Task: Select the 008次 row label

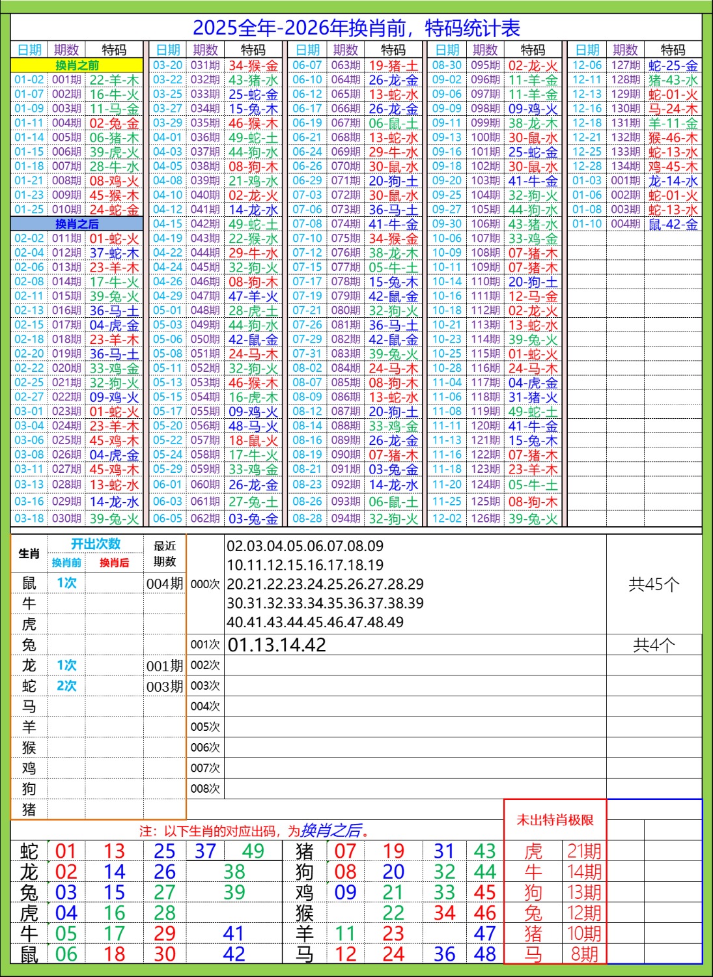Action: tap(205, 789)
